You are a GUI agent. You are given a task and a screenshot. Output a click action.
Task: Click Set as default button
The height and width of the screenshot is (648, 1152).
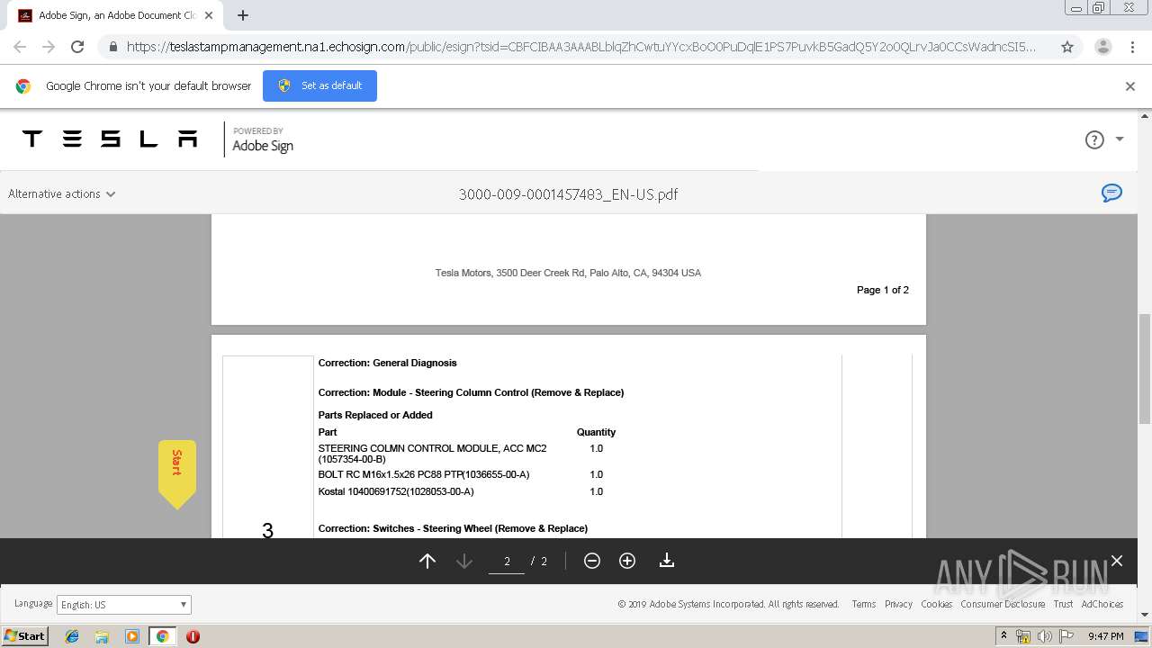pyautogui.click(x=319, y=85)
